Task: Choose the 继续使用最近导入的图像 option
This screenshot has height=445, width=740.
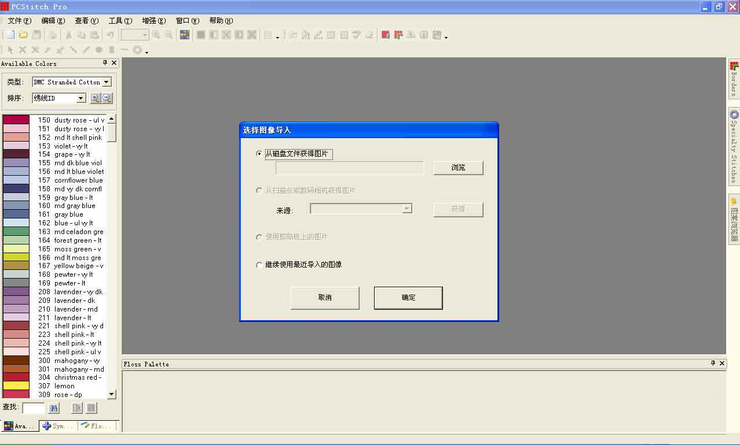Action: click(x=259, y=265)
